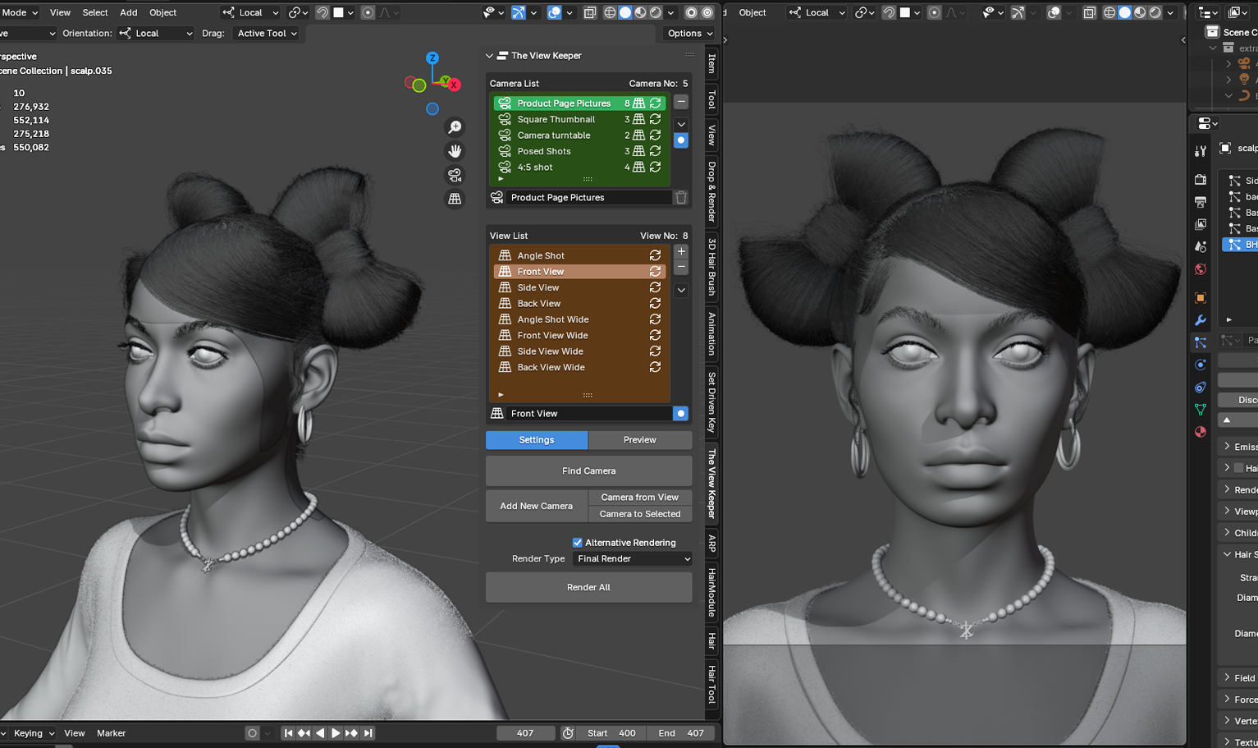
Task: Remove selected view with the View List minus button
Action: click(x=681, y=268)
